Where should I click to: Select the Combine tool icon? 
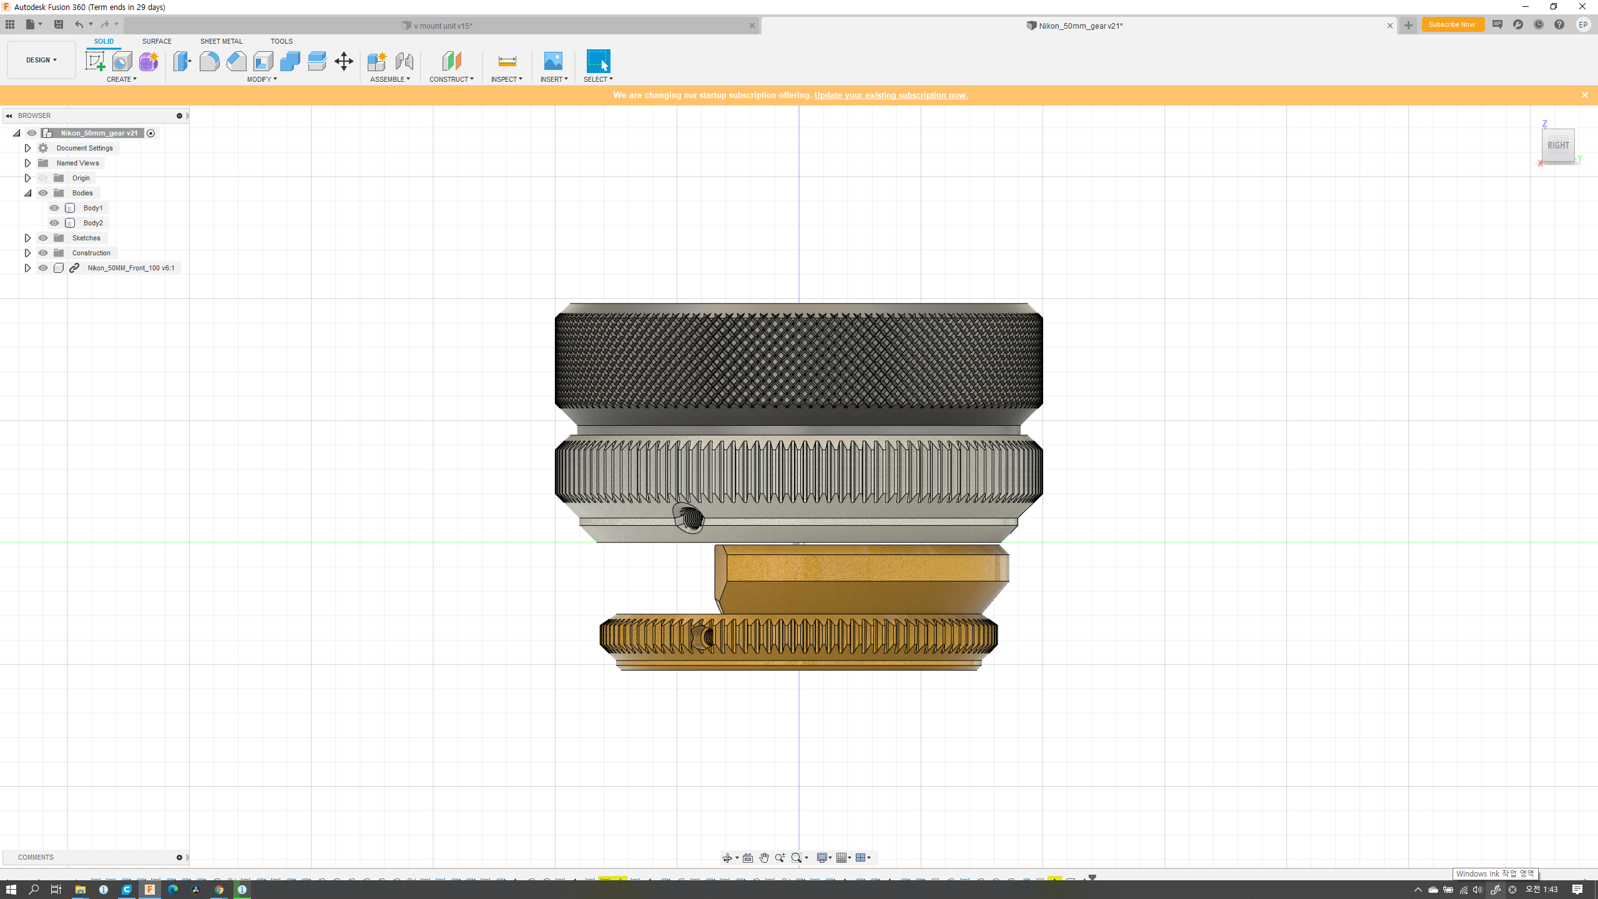(290, 61)
